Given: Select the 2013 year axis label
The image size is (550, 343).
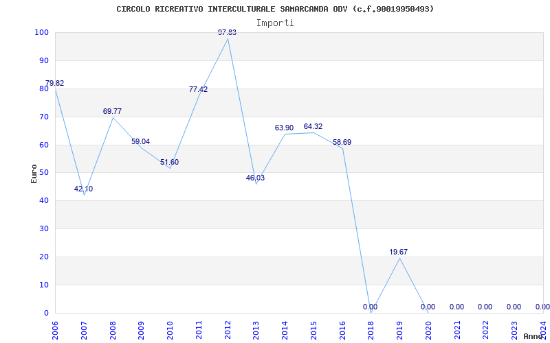Looking at the screenshot, I should pyautogui.click(x=256, y=330).
